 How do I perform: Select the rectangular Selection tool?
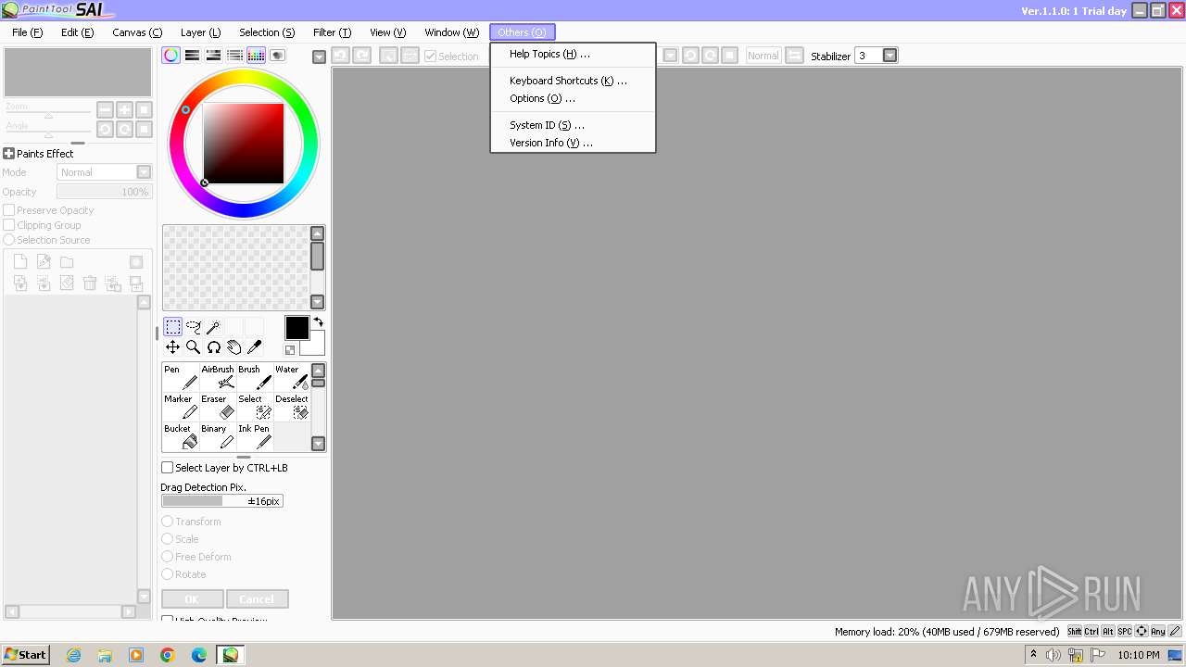coord(172,327)
